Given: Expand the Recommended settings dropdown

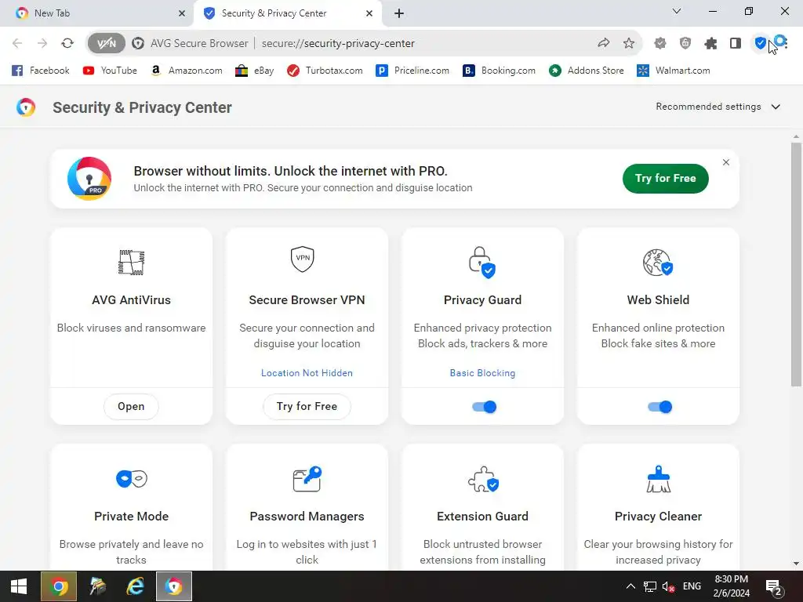Looking at the screenshot, I should pos(718,107).
